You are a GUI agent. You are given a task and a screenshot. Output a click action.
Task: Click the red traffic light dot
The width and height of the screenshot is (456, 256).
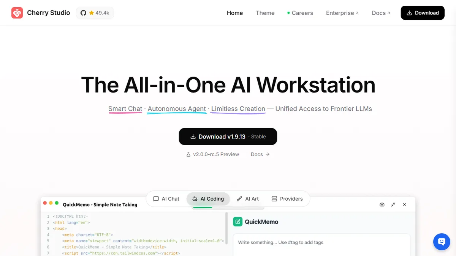click(x=45, y=203)
